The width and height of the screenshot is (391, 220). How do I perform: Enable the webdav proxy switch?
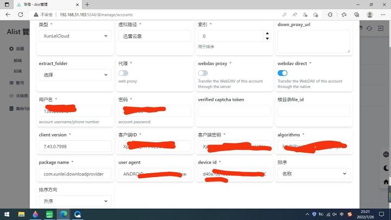tap(203, 73)
